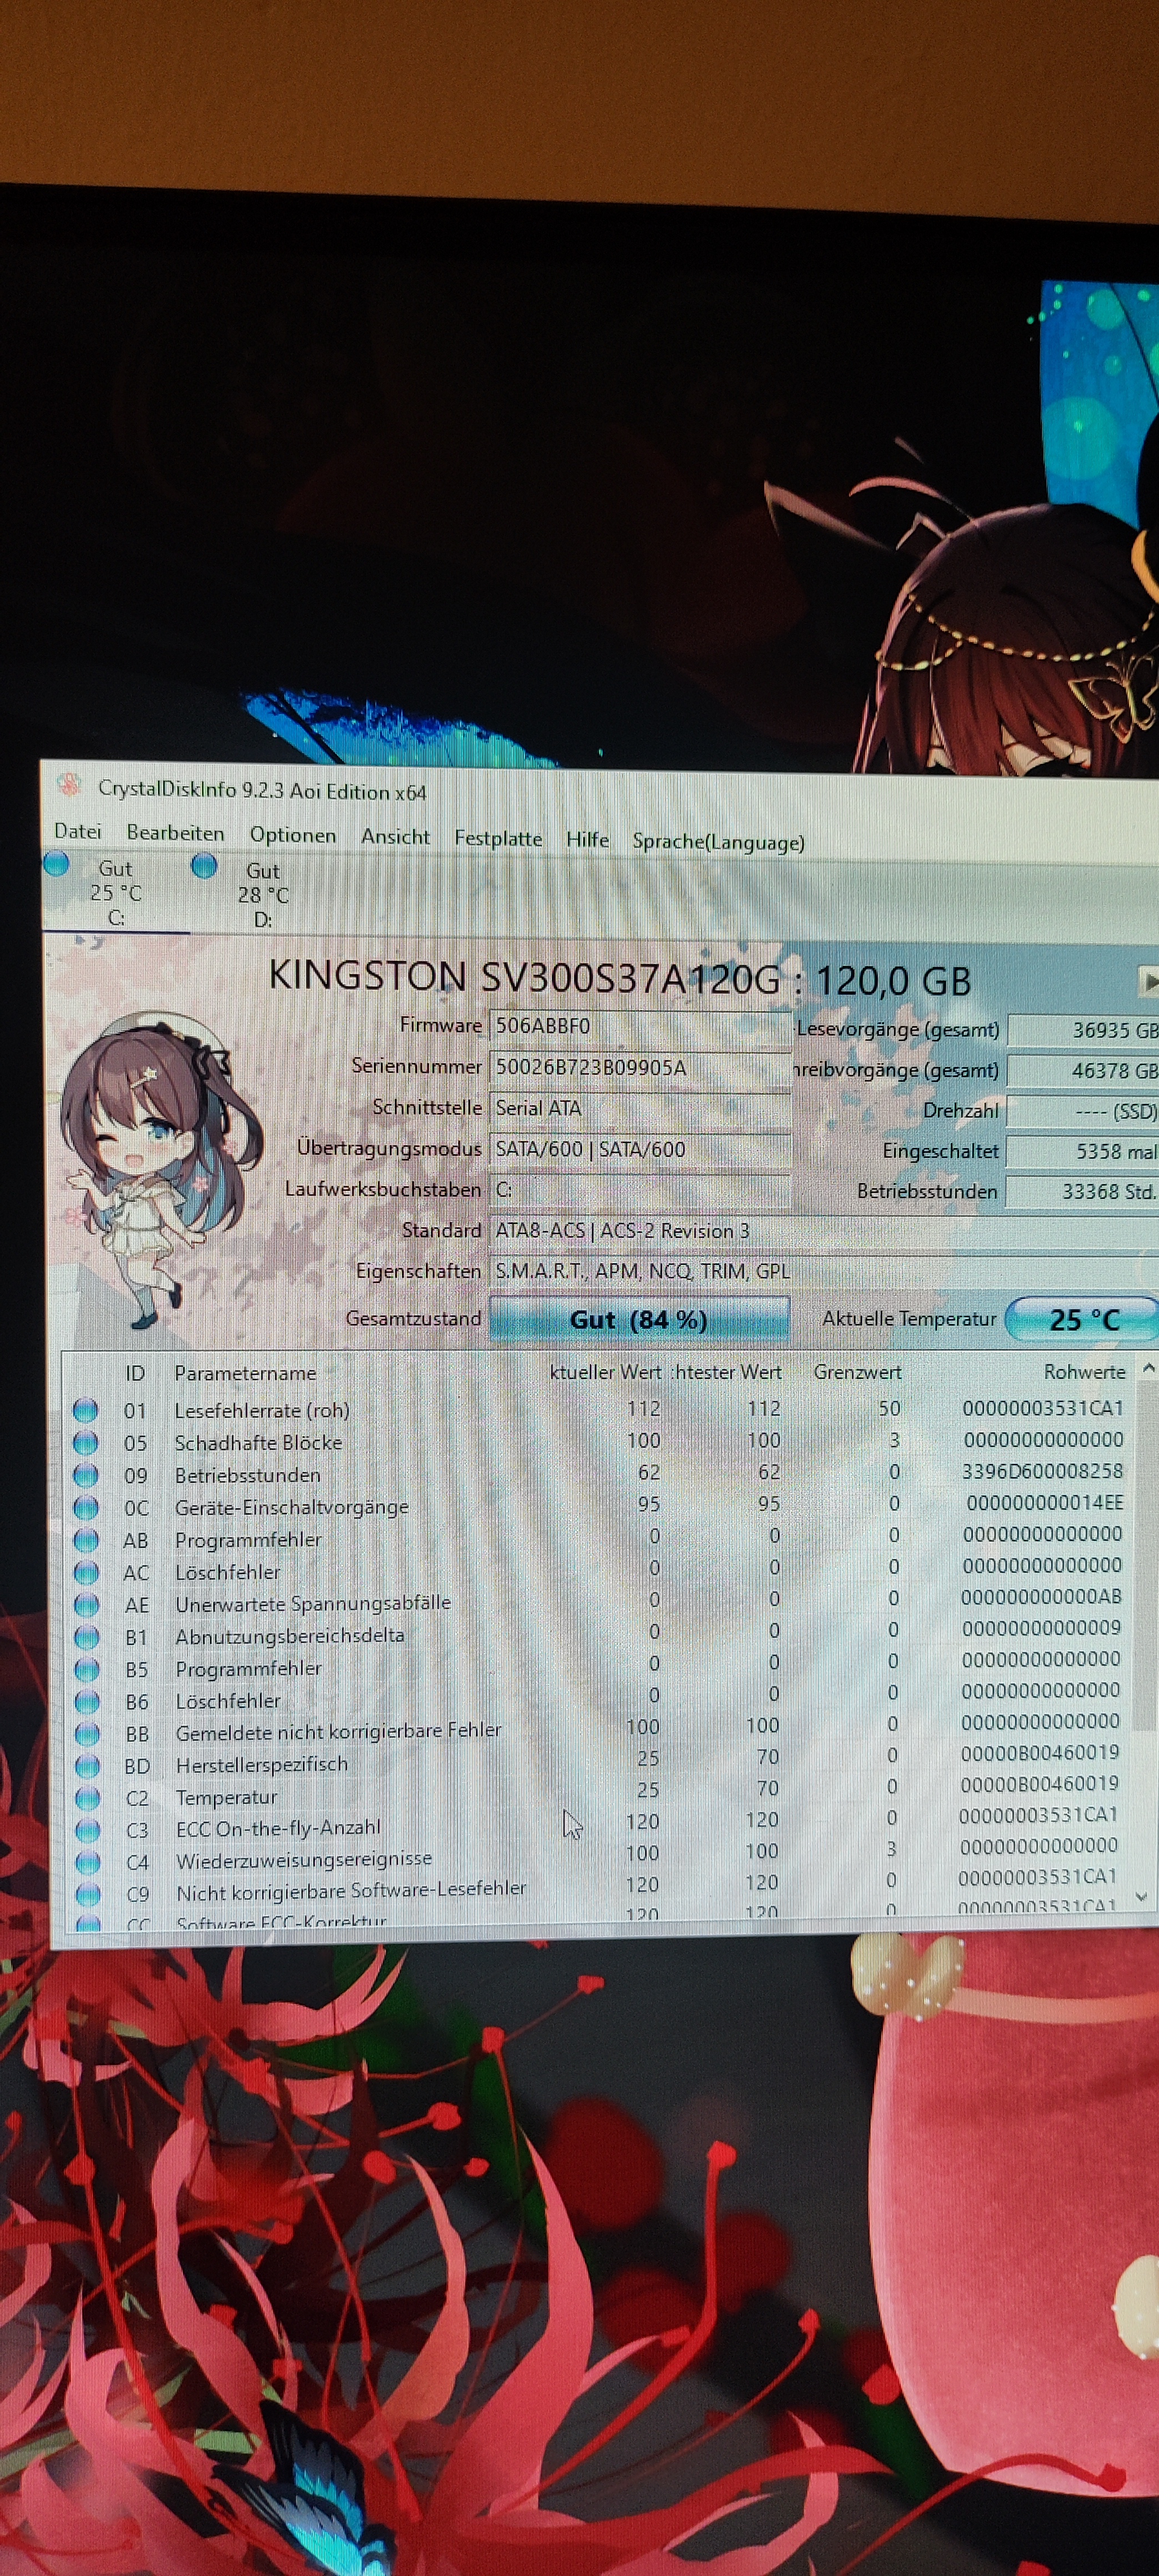Open the Datei menu
The width and height of the screenshot is (1159, 2576).
[78, 831]
